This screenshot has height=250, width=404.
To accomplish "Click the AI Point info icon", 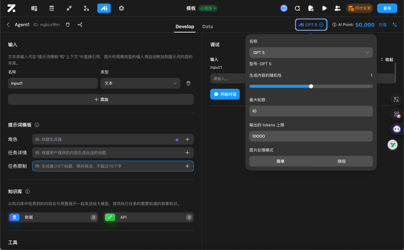I will tap(334, 25).
